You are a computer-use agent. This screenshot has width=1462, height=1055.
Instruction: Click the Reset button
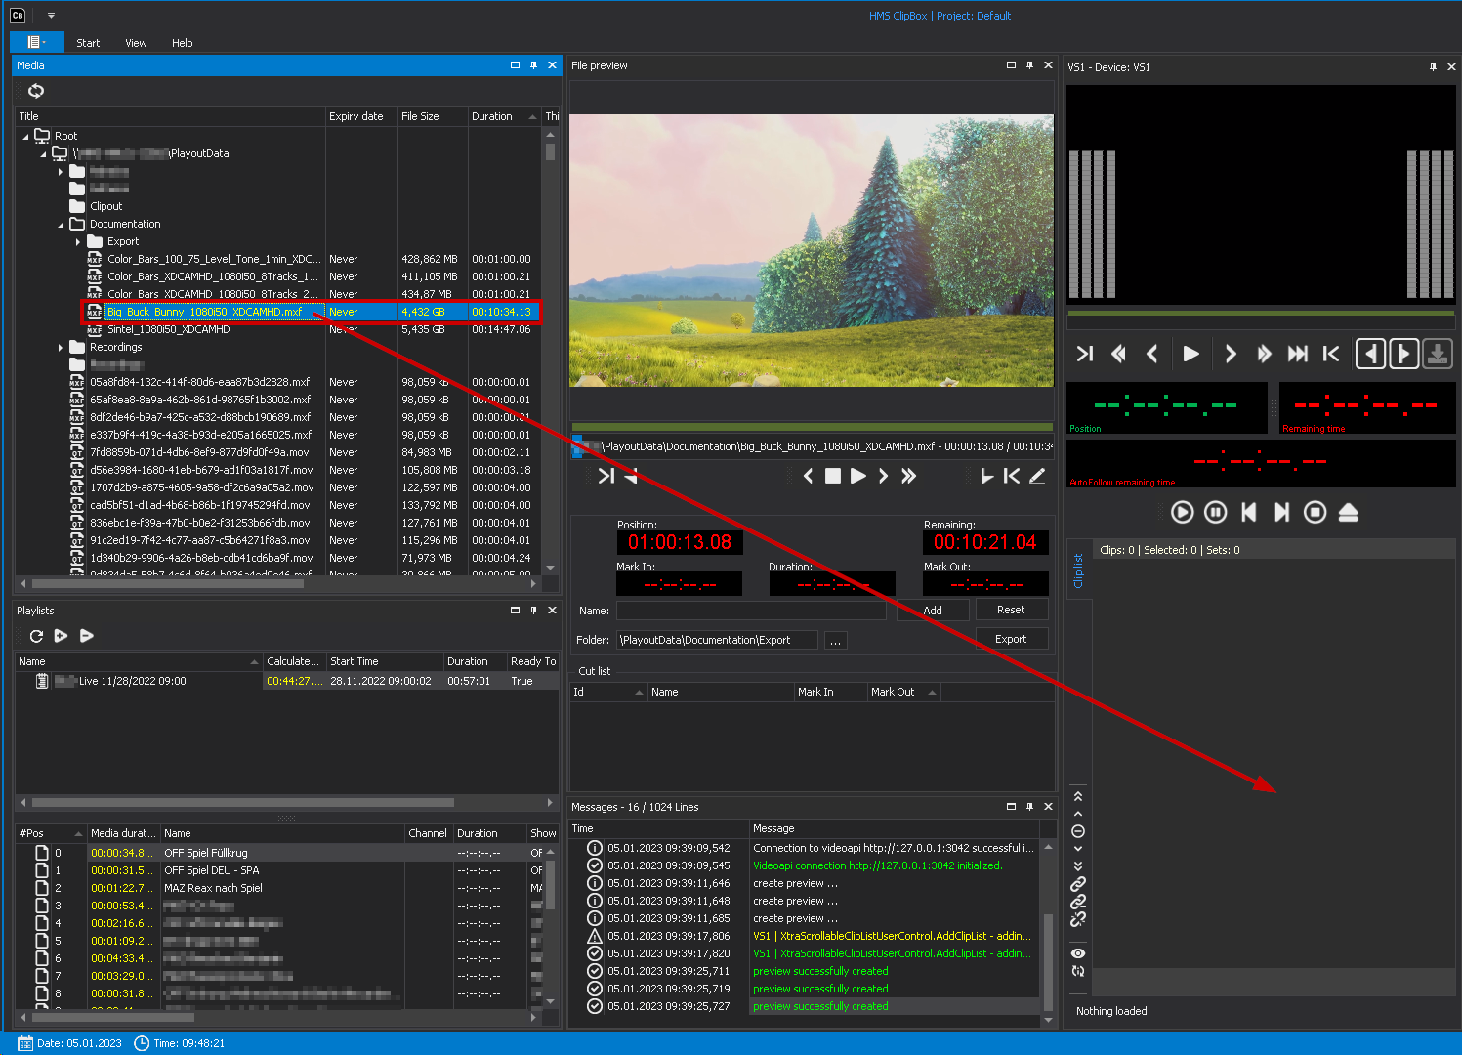pyautogui.click(x=1011, y=610)
